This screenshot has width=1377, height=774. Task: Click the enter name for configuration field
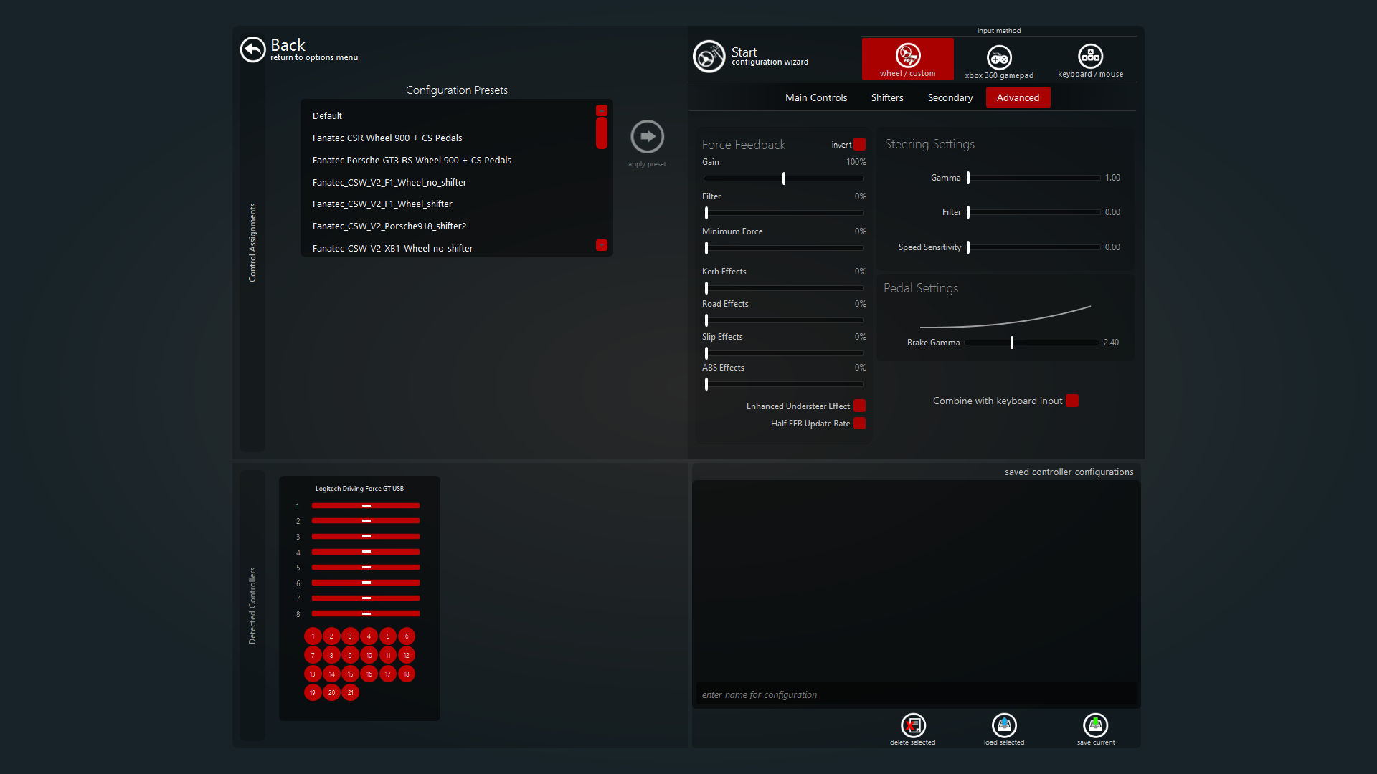914,694
